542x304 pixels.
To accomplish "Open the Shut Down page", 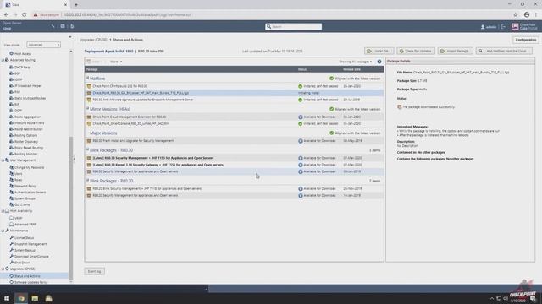I will click(22, 263).
